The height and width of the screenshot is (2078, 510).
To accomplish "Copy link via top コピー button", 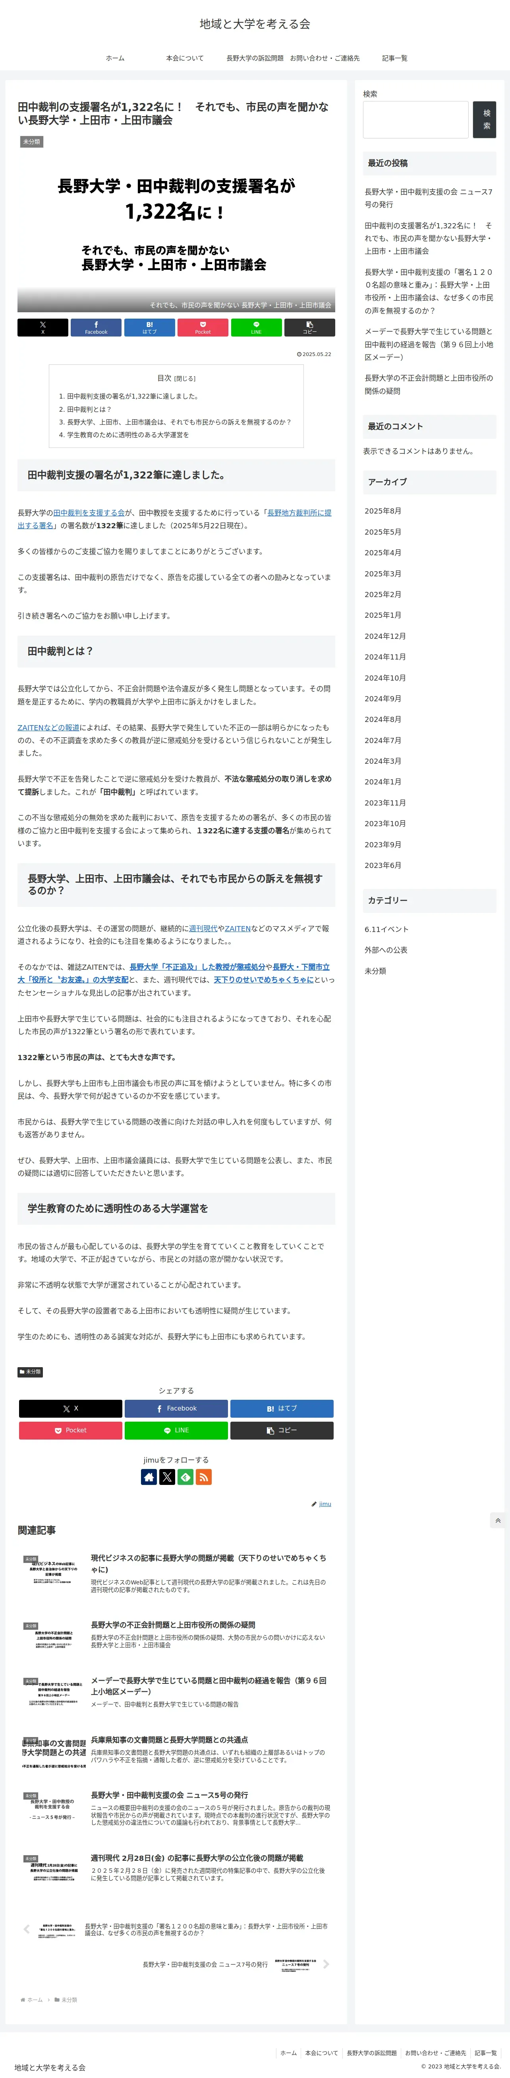I will click(309, 327).
